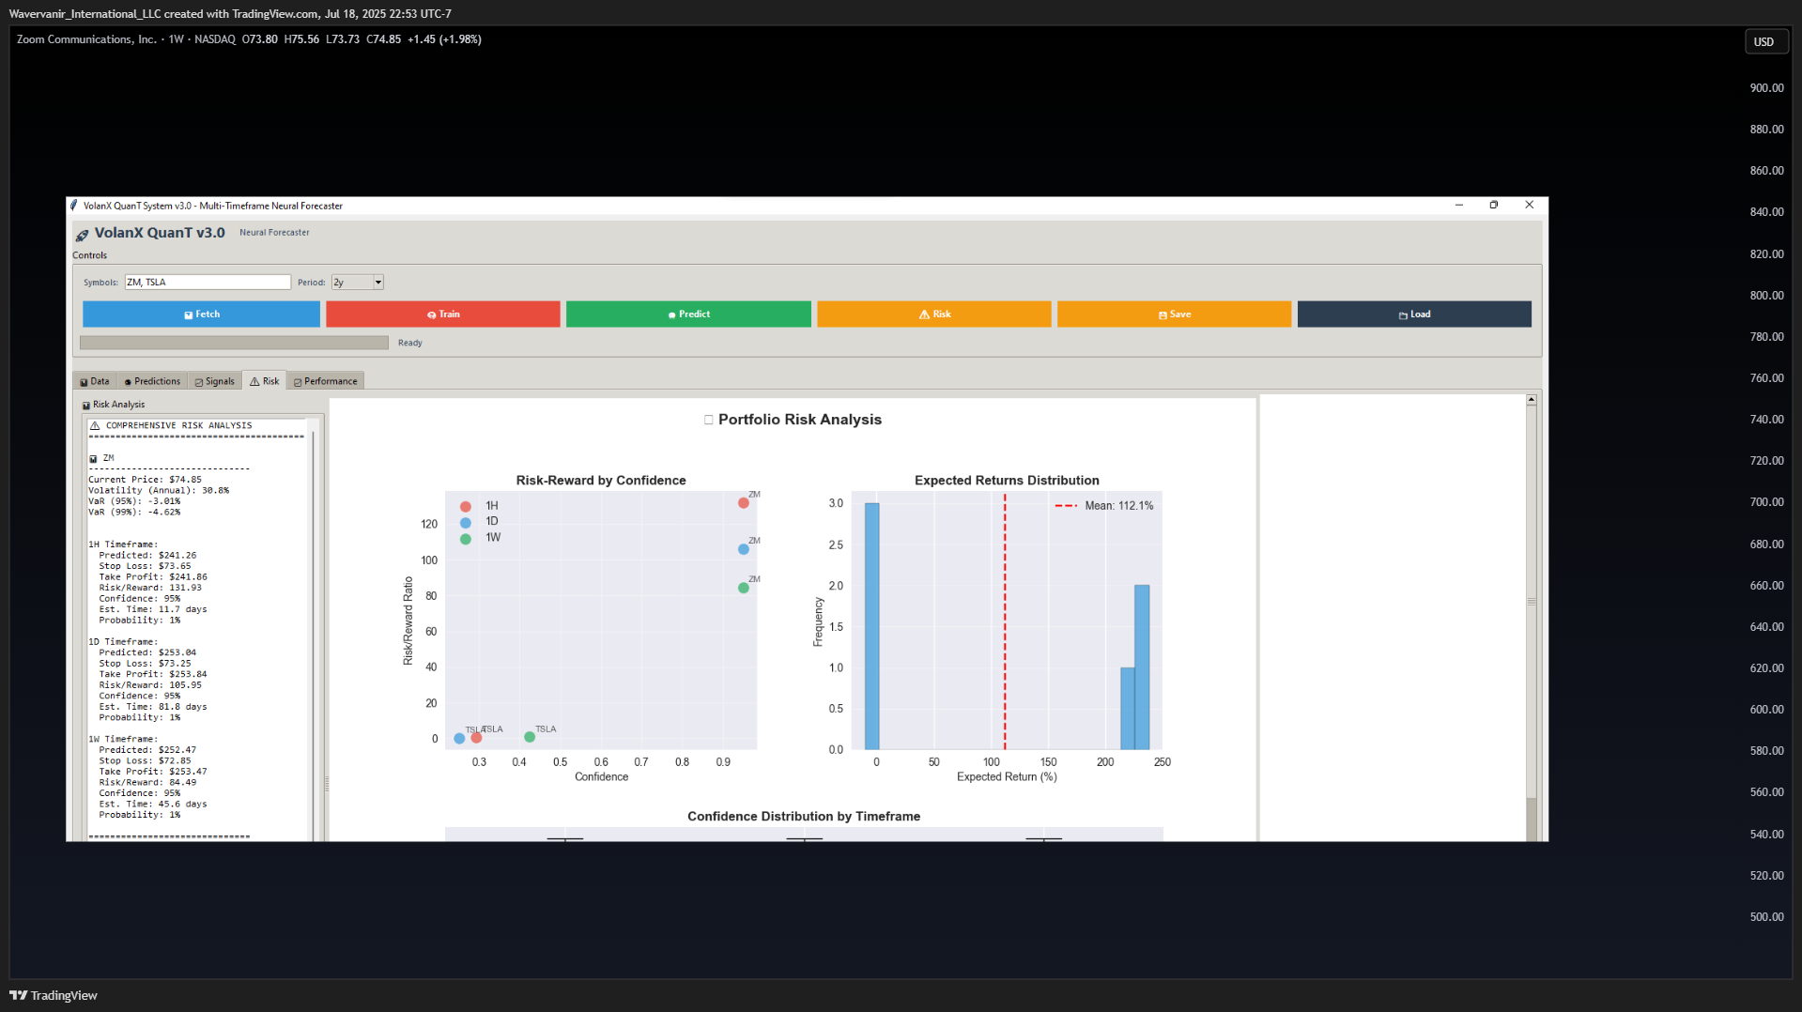Viewport: 1802px width, 1012px height.
Task: Click the USD currency button on TradingView
Action: point(1764,42)
